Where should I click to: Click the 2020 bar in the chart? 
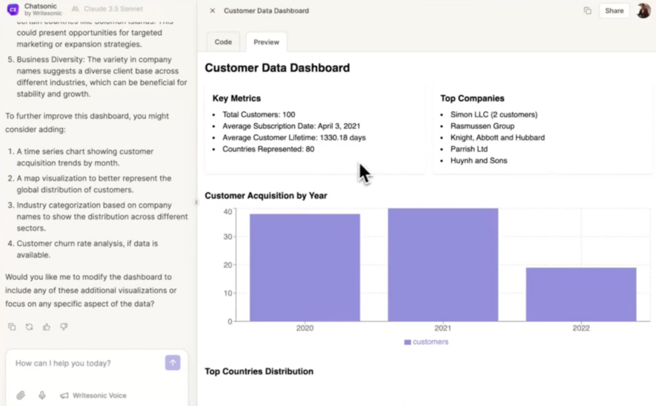[x=305, y=267]
